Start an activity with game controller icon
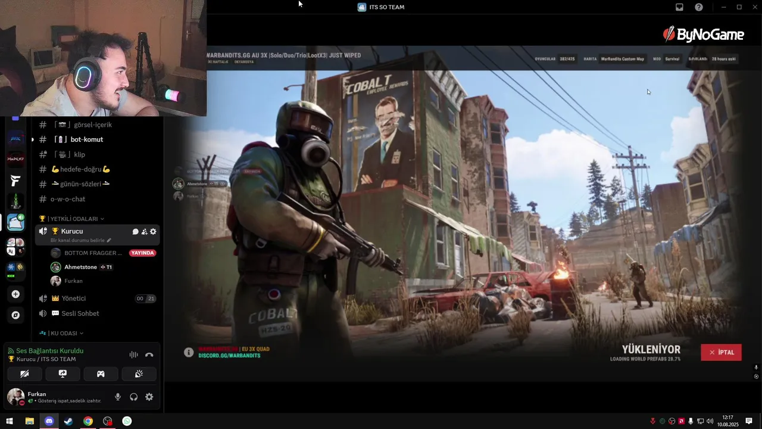This screenshot has height=429, width=762. pos(101,374)
